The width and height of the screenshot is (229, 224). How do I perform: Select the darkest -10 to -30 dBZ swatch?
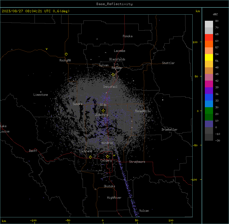point(209,137)
